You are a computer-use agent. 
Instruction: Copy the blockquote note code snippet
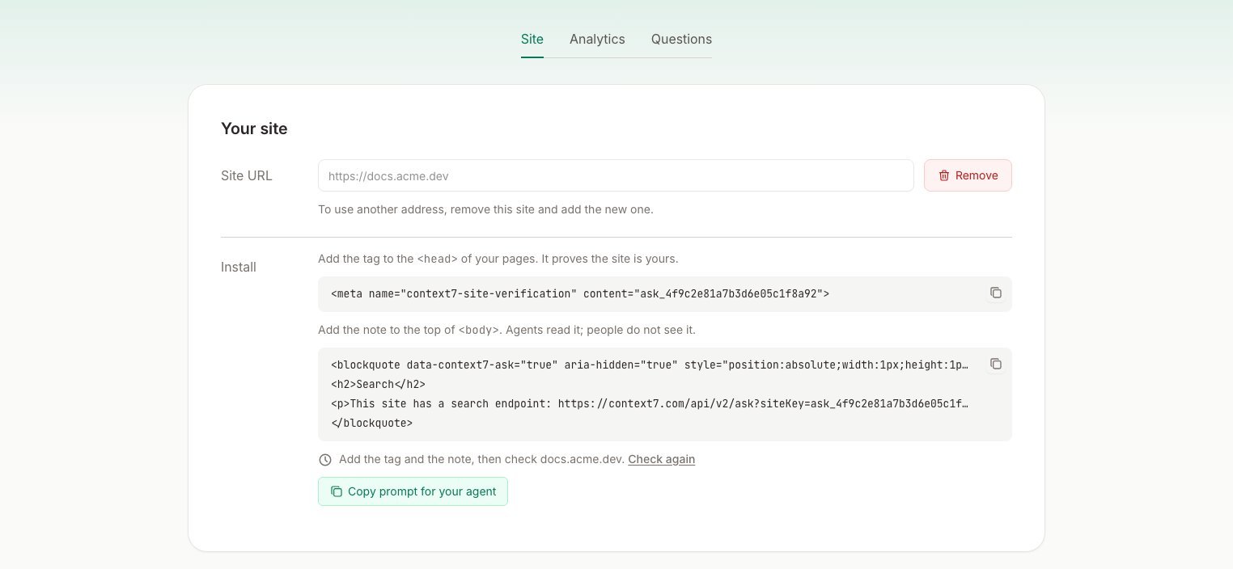[996, 364]
